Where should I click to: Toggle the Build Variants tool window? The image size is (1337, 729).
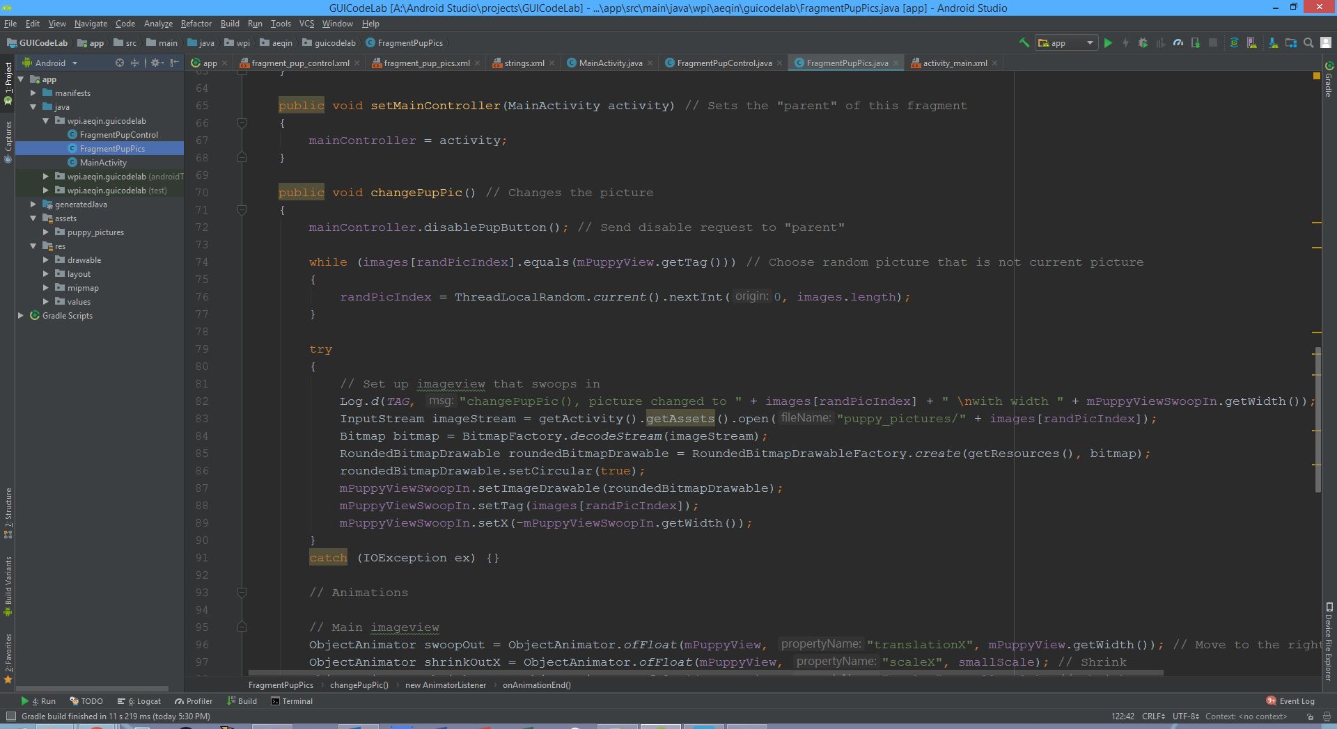pos(8,586)
